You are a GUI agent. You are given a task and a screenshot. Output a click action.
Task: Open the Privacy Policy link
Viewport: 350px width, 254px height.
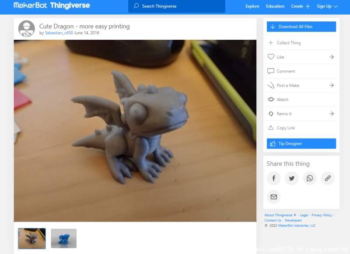coord(322,215)
